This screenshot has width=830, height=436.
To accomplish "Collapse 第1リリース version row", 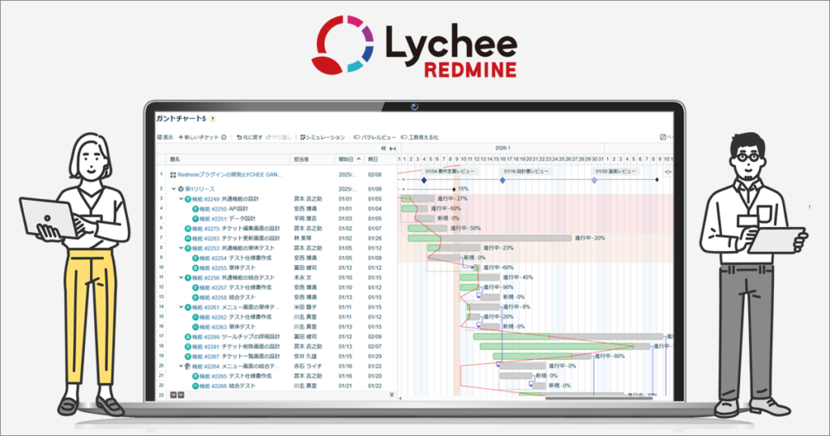I will [x=173, y=189].
